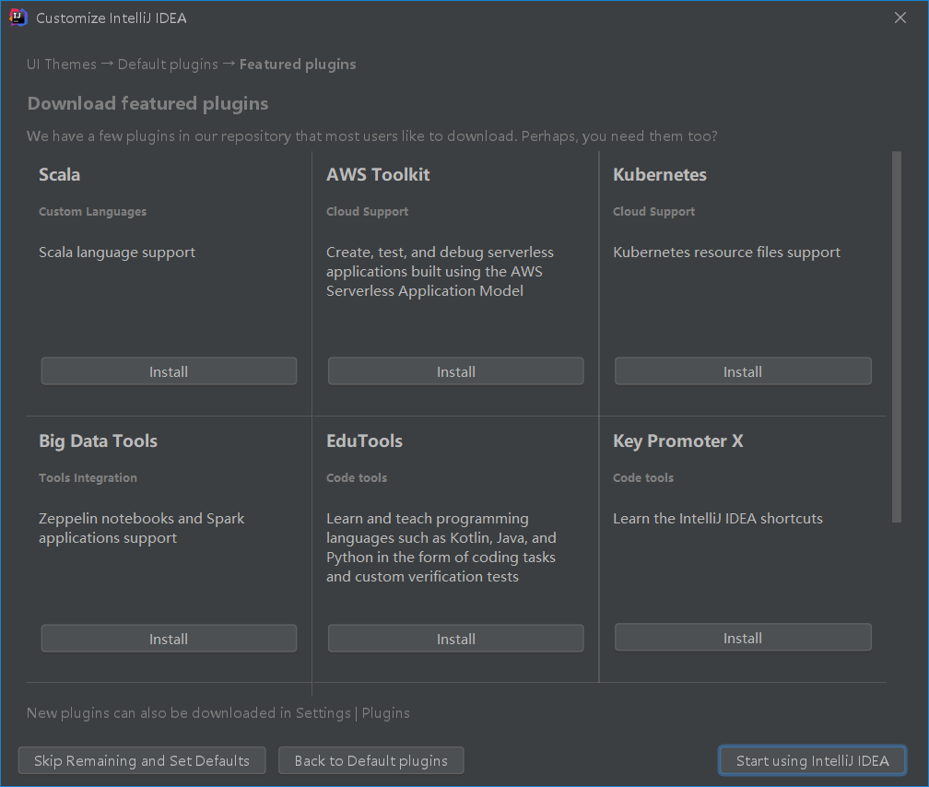Click Code tools label under Key Promoter X

tap(643, 477)
